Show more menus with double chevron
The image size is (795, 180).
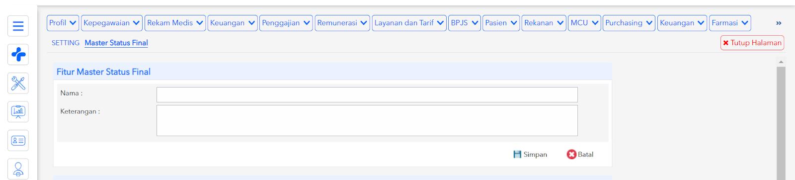coord(779,23)
